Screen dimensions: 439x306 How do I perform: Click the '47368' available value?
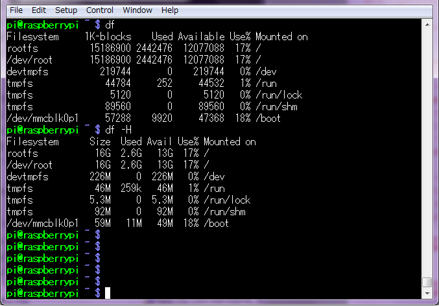pos(211,118)
